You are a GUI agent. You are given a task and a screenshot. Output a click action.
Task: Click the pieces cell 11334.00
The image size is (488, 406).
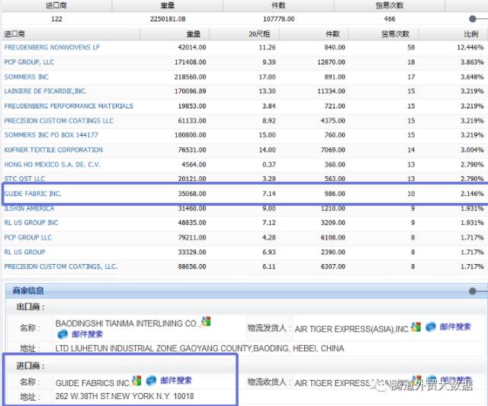coord(331,91)
